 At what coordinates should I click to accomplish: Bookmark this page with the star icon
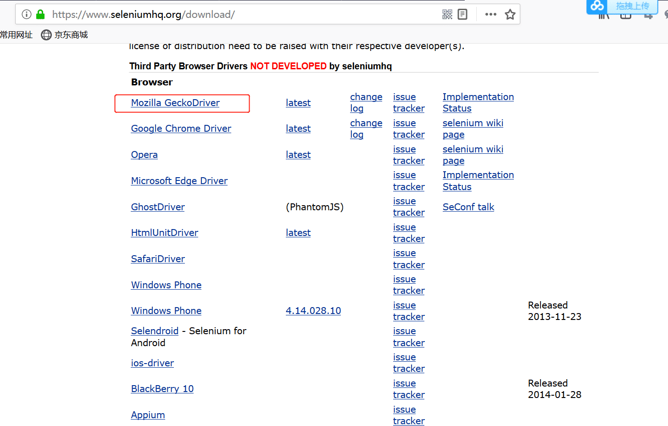pos(510,14)
